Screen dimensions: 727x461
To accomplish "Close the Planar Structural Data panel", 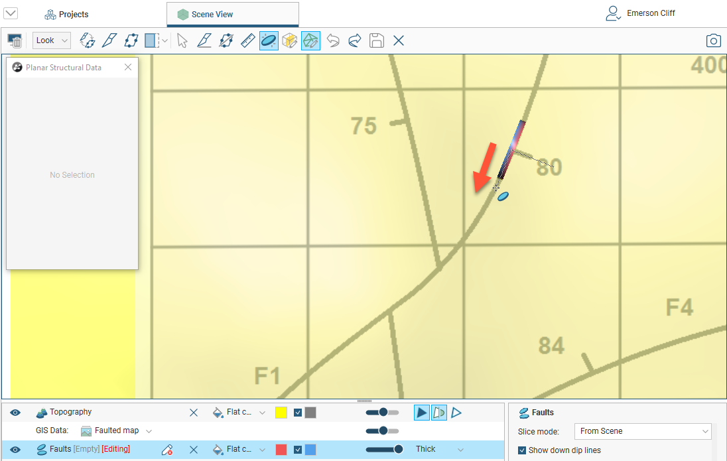I will coord(128,67).
